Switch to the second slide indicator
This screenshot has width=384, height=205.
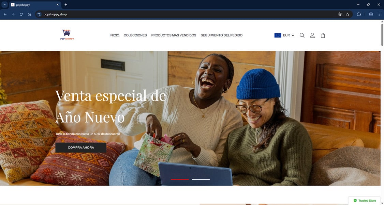pos(201,179)
